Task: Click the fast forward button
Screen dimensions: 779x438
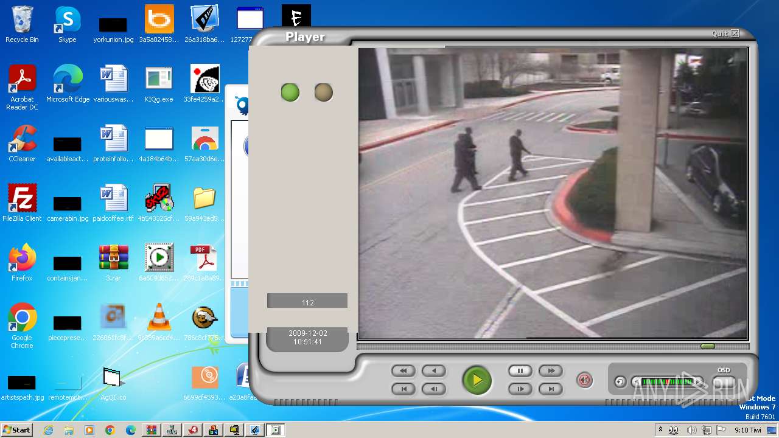Action: tap(551, 370)
